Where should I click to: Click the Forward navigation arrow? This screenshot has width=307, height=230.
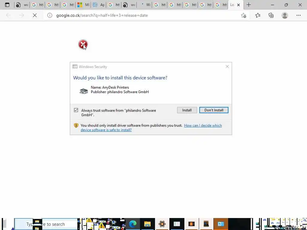22,15
